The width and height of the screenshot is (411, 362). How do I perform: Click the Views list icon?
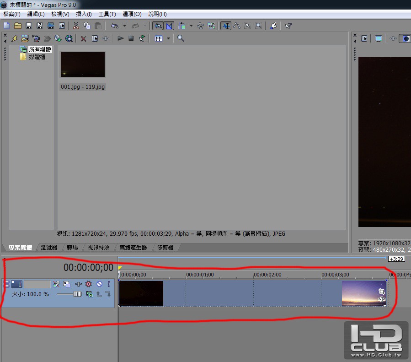click(x=159, y=38)
